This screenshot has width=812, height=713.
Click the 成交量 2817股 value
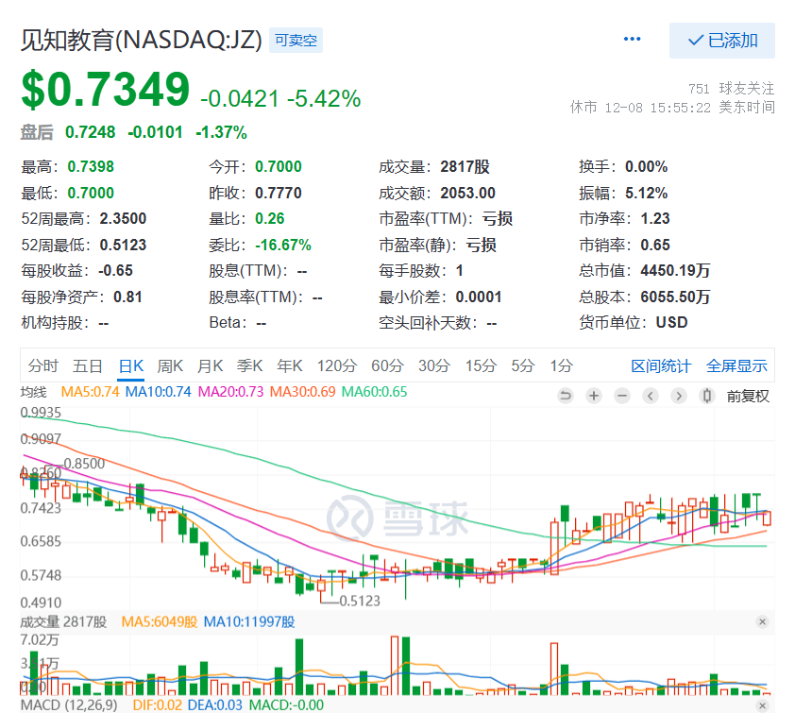pyautogui.click(x=465, y=167)
